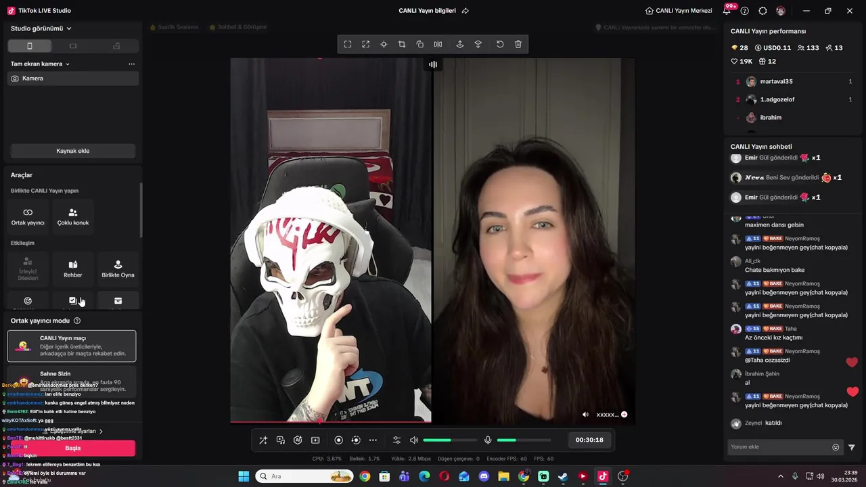
Task: Select the Sahne Sizin mode card
Action: [x=72, y=381]
